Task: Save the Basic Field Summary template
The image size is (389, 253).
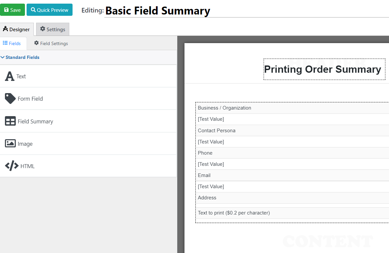Action: pos(12,10)
